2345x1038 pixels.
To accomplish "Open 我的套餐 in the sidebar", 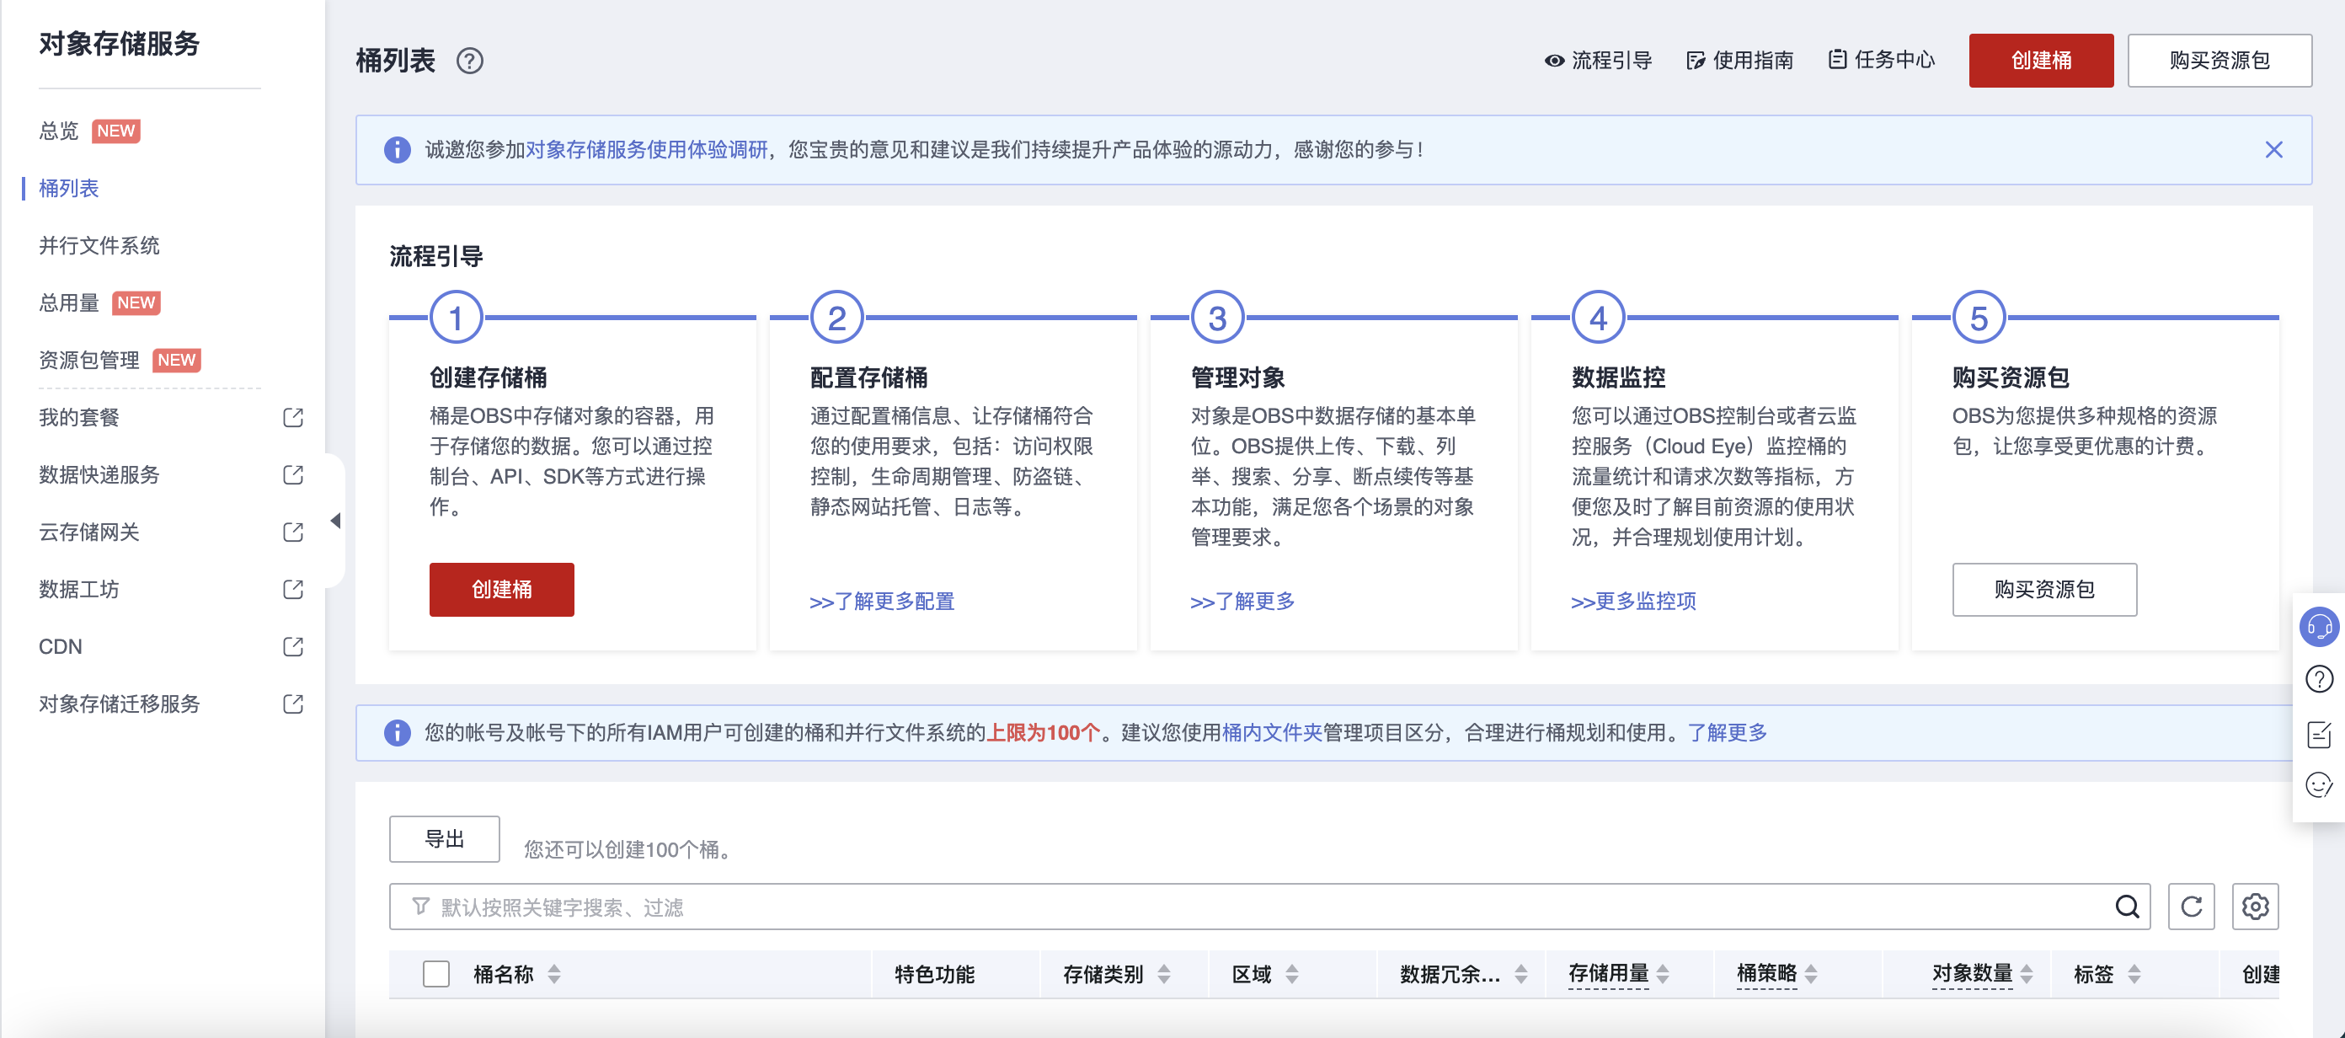I will [79, 418].
